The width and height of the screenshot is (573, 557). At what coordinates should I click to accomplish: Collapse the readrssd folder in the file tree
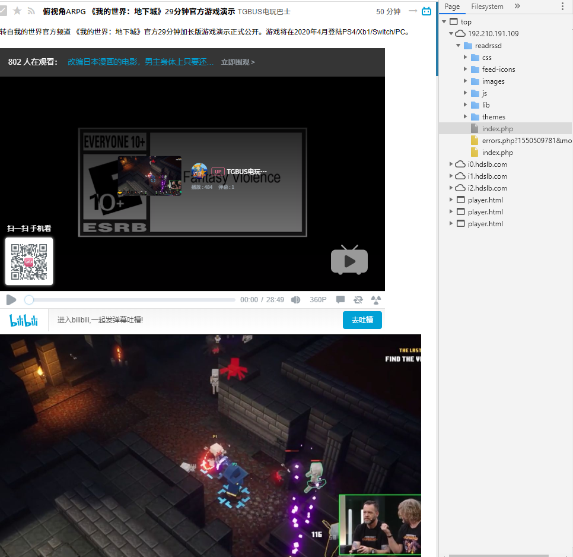[458, 45]
